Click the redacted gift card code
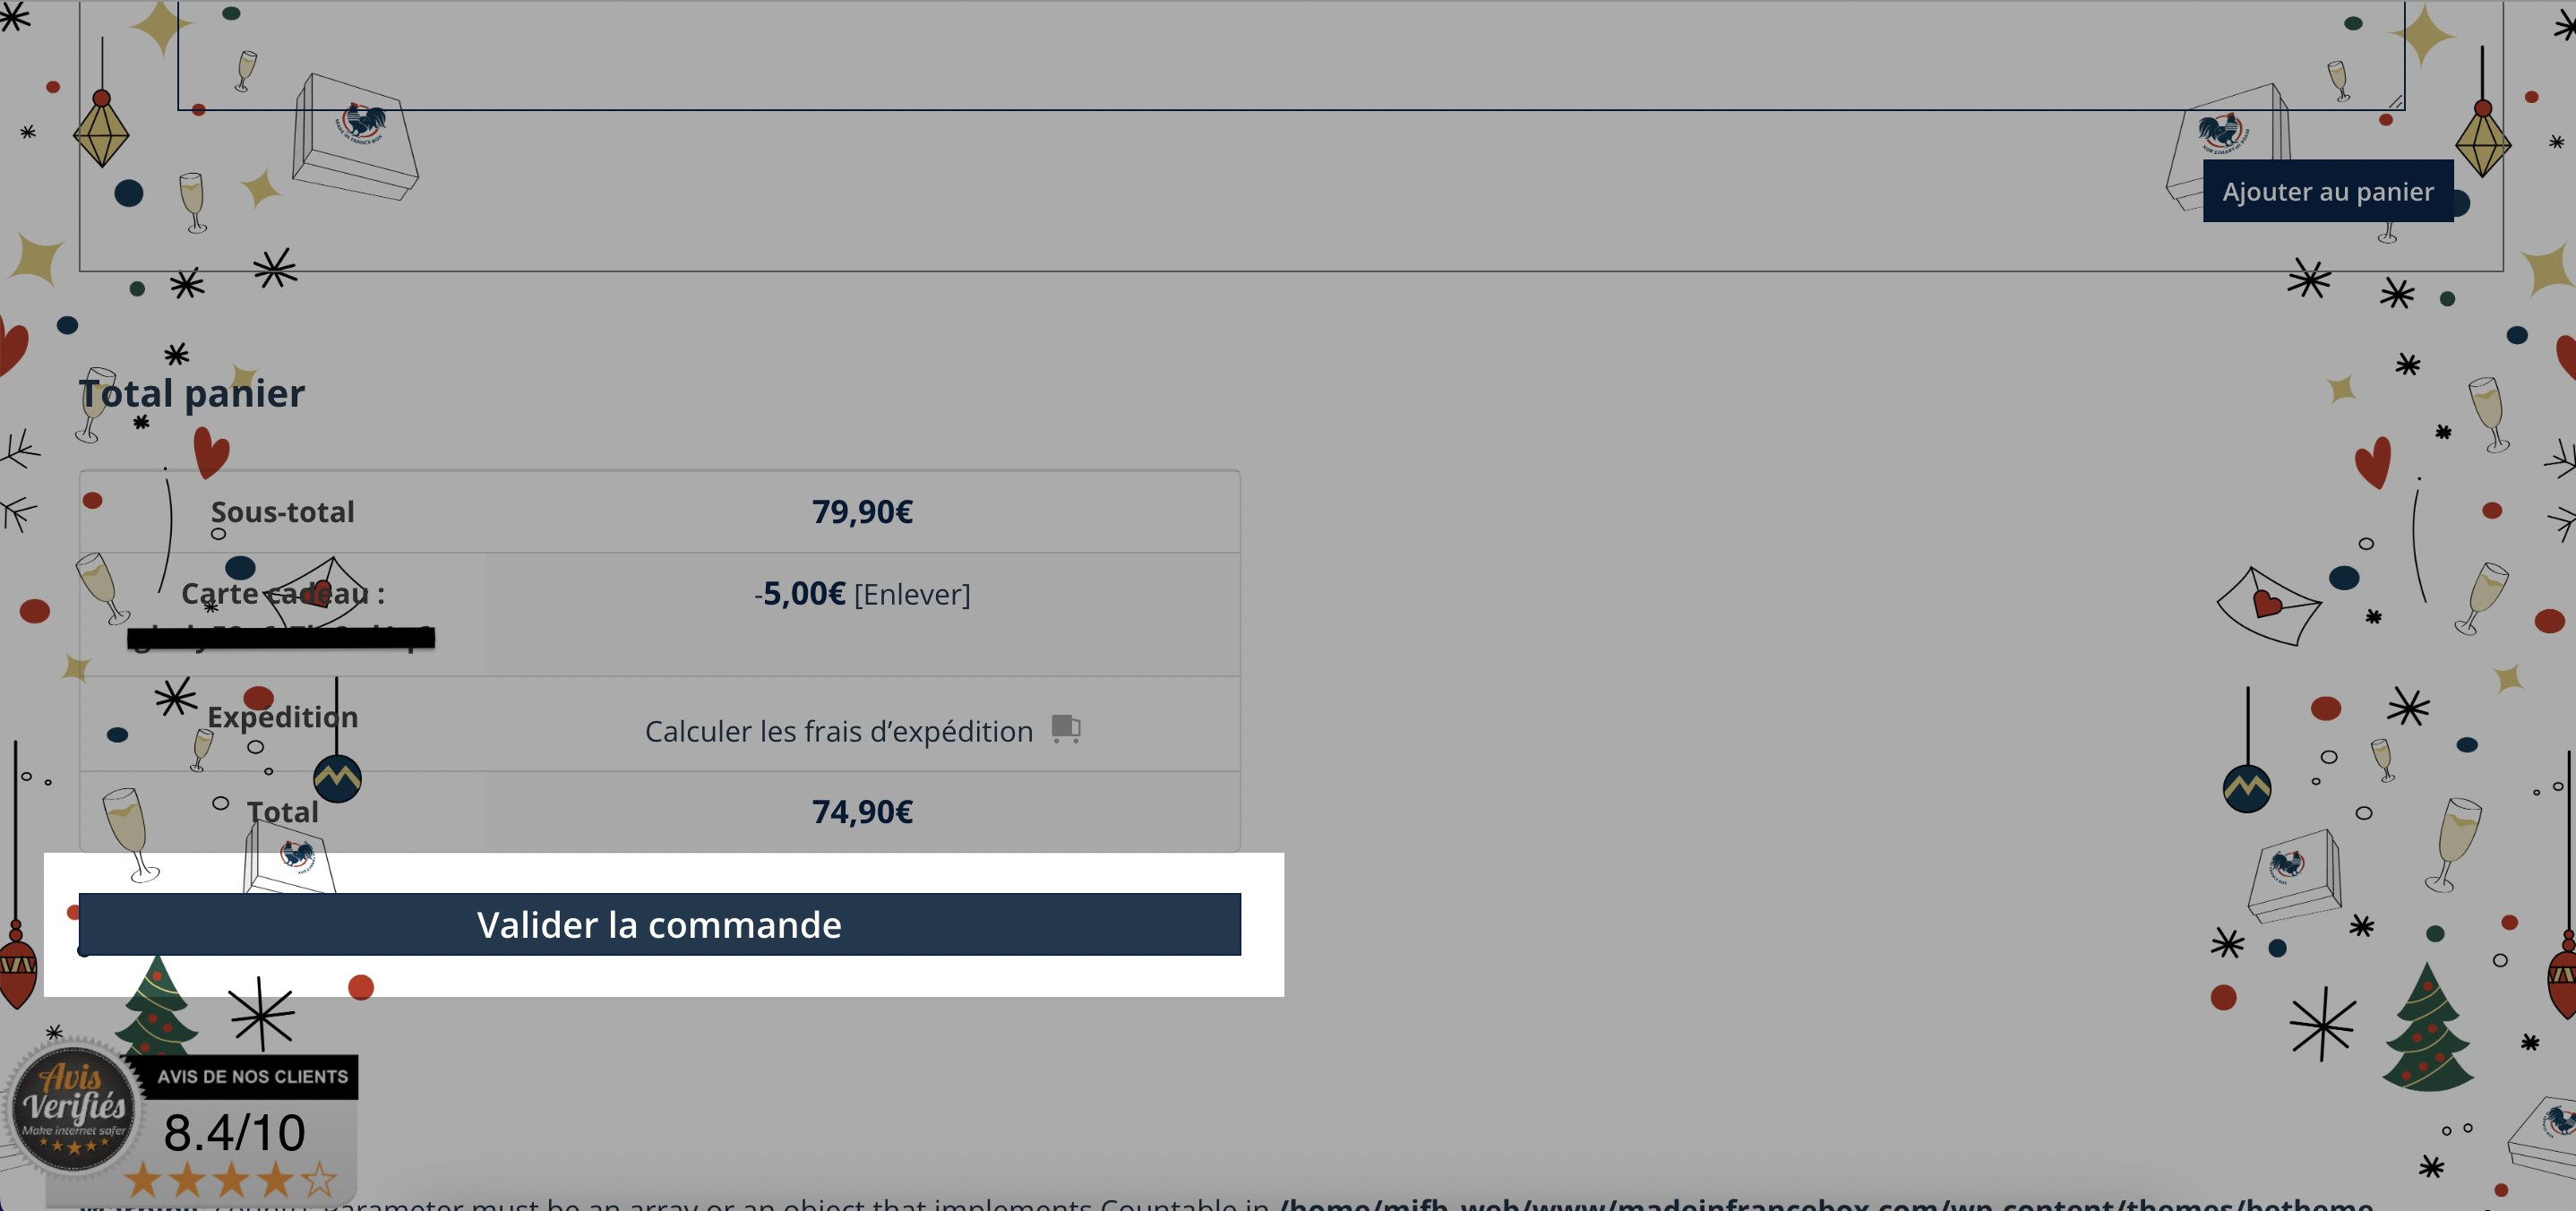The height and width of the screenshot is (1211, 2576). click(281, 637)
